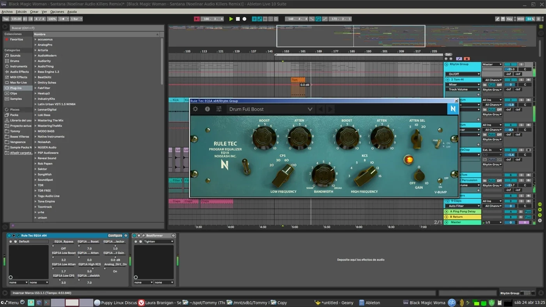Click the Configure button on Rule Tec device
Image resolution: width=546 pixels, height=307 pixels.
pyautogui.click(x=115, y=235)
